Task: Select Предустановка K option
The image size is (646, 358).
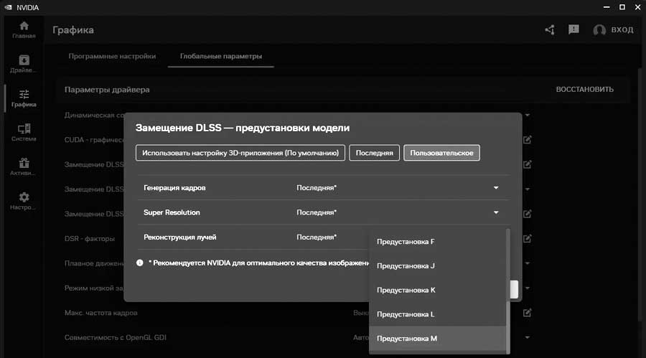Action: 437,290
